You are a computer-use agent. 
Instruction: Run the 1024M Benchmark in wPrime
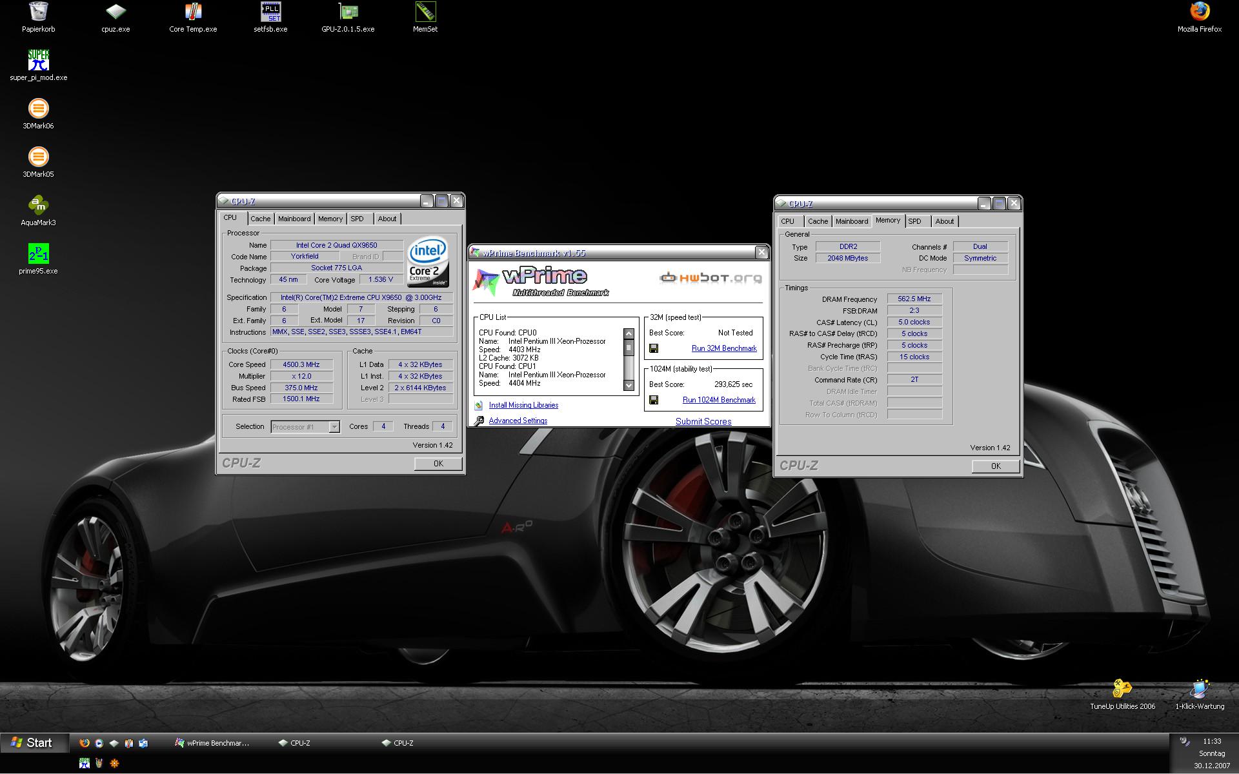[x=719, y=400]
